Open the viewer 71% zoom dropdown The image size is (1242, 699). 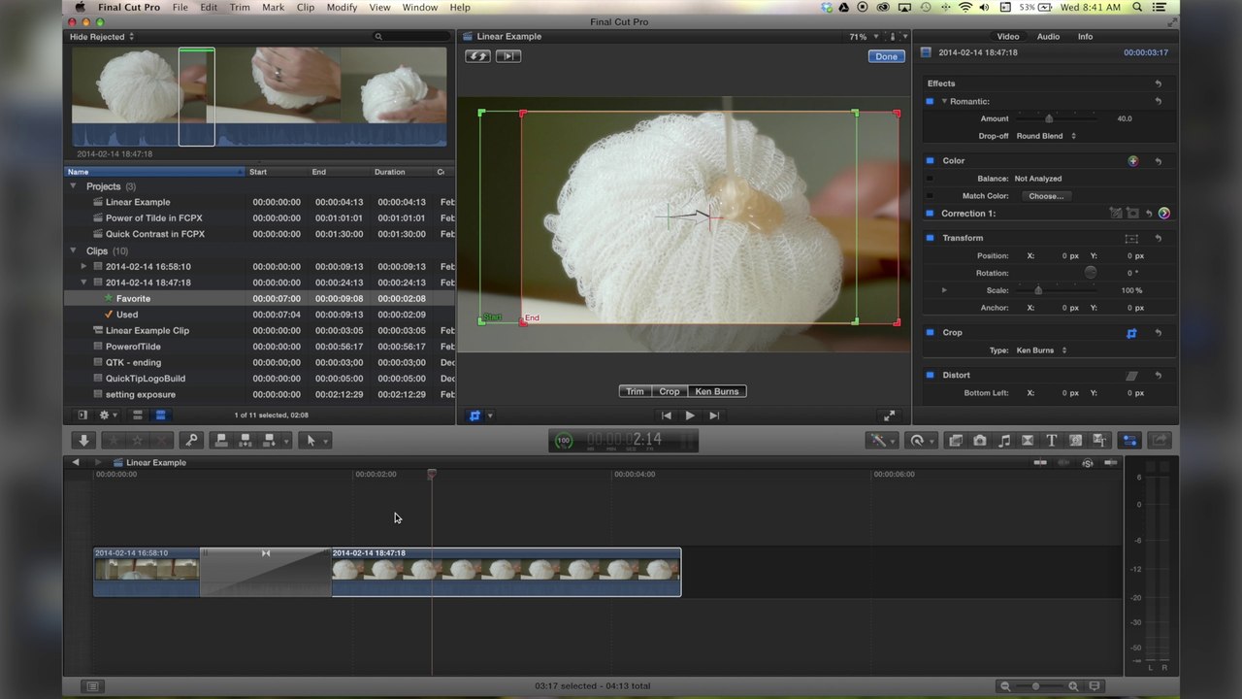(x=863, y=37)
